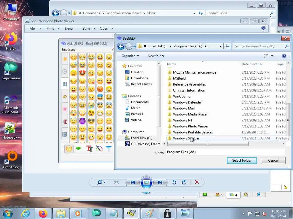Open the view options dropdown arrow

(272, 56)
